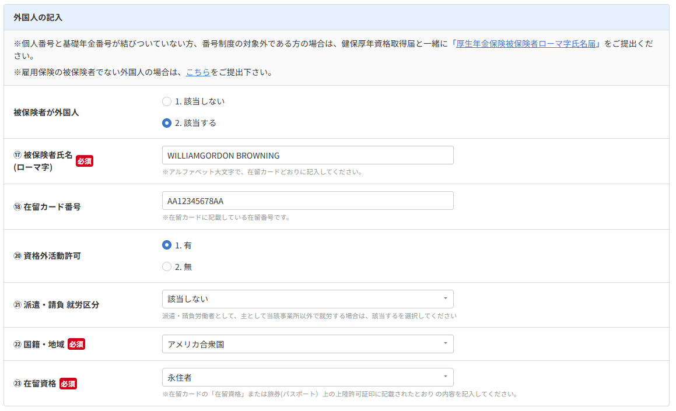Follow the こちら link in the notice
Viewport: 676px width, 411px height.
[198, 73]
